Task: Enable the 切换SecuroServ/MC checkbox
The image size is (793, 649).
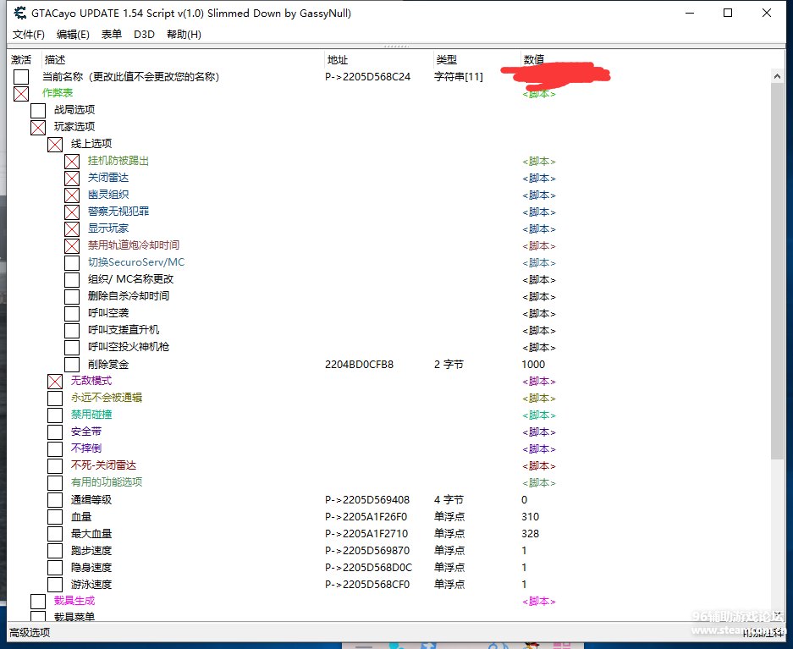Action: click(x=72, y=262)
